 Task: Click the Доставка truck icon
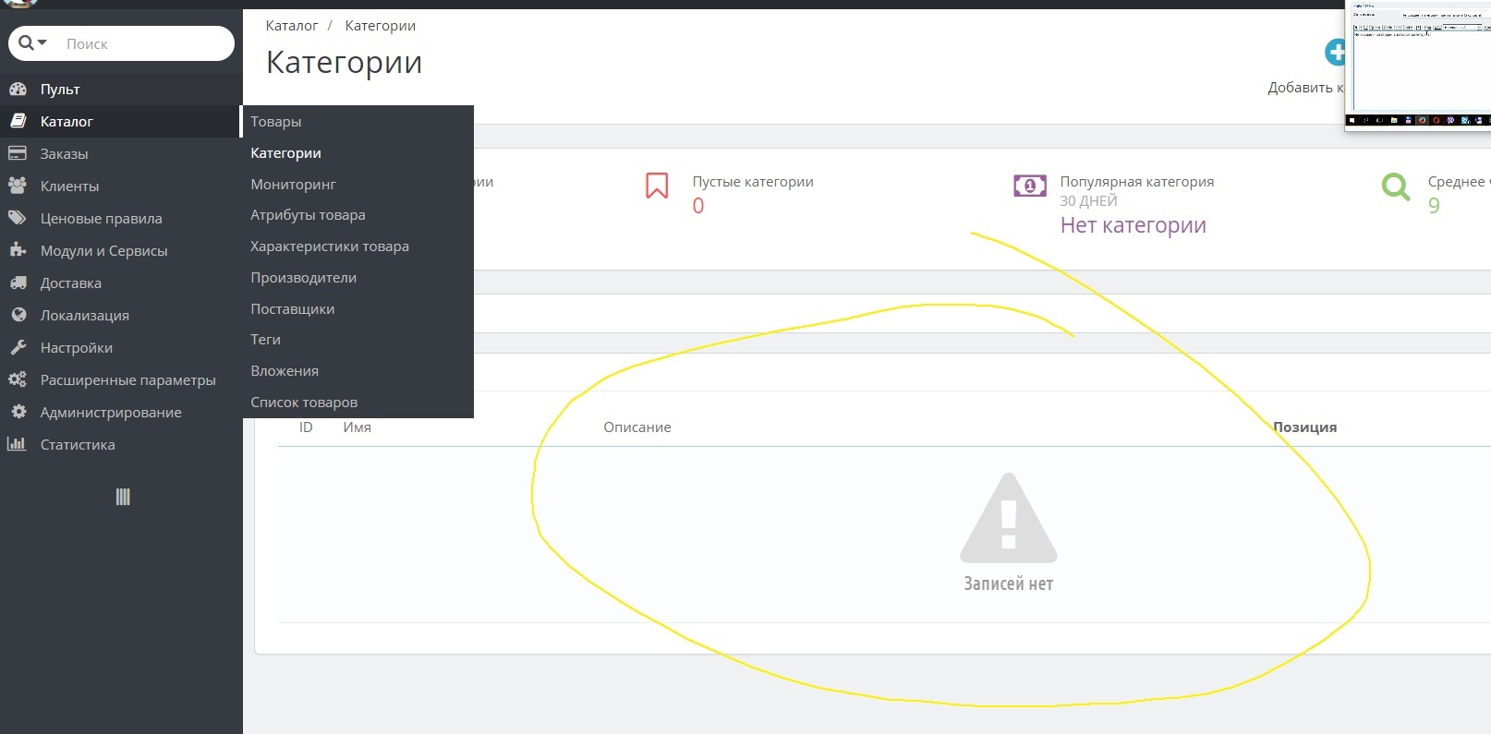18,283
